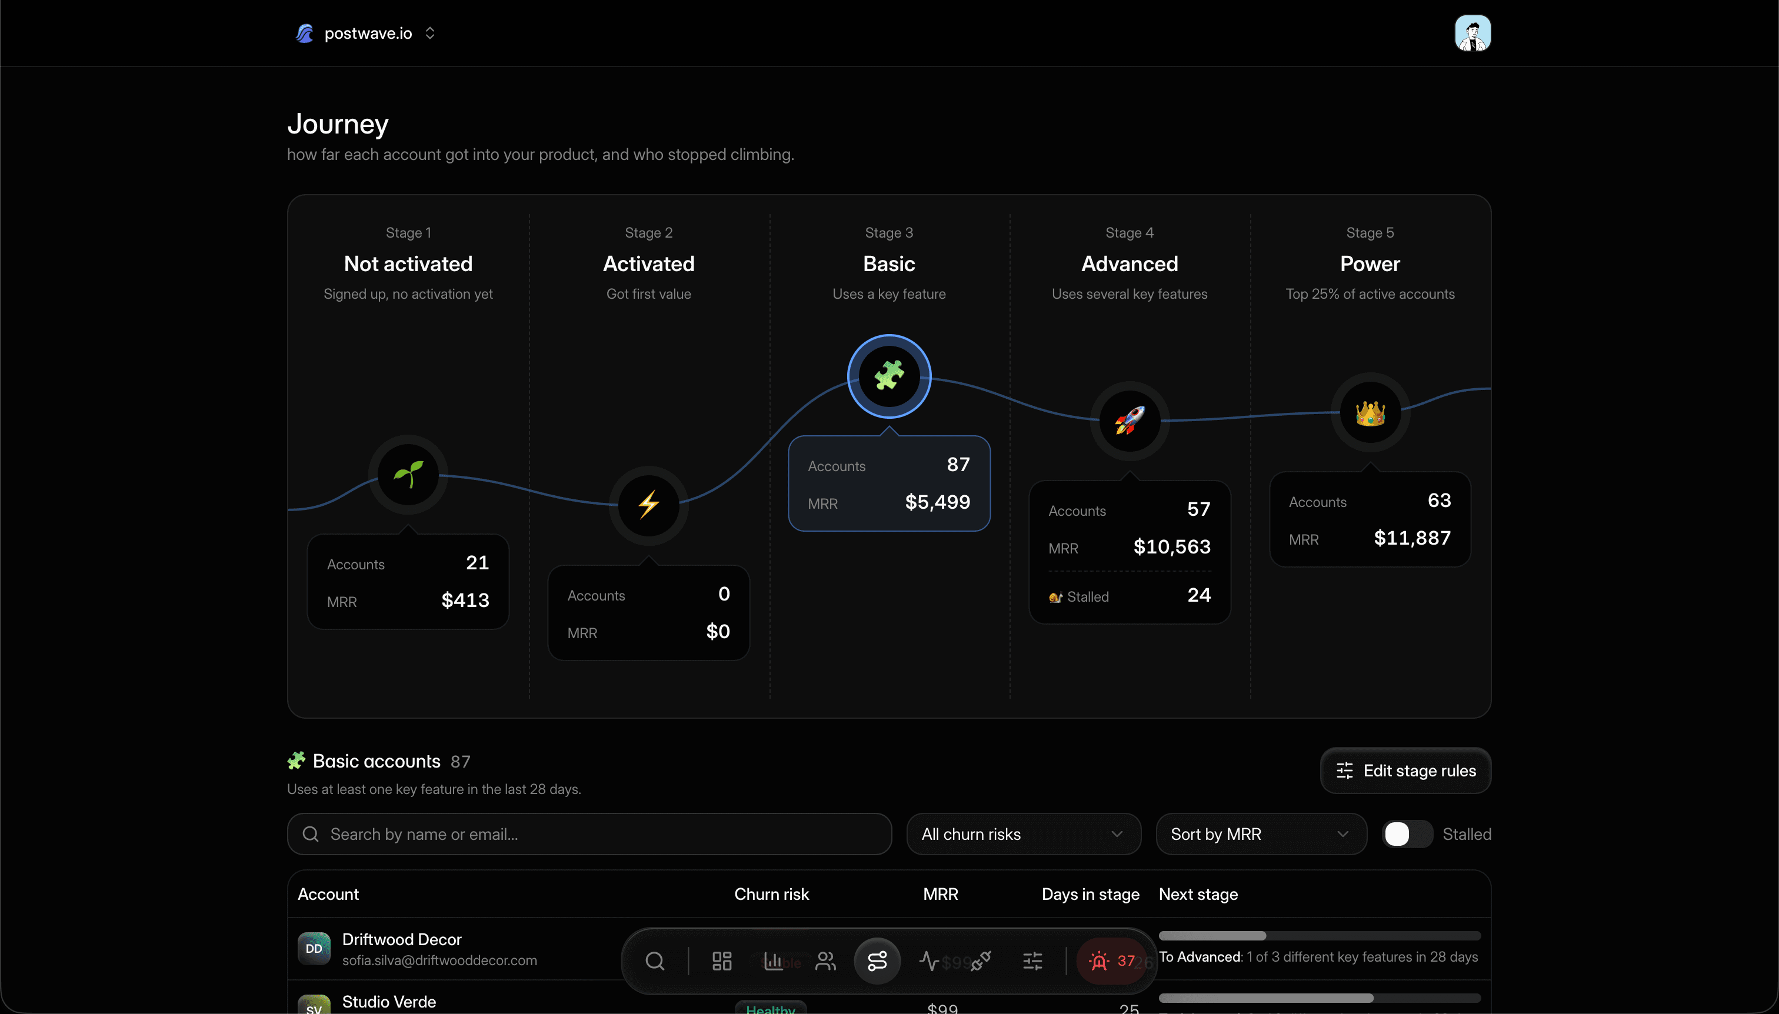Viewport: 1779px width, 1014px height.
Task: Open the sliders settings icon in dock
Action: point(1032,961)
